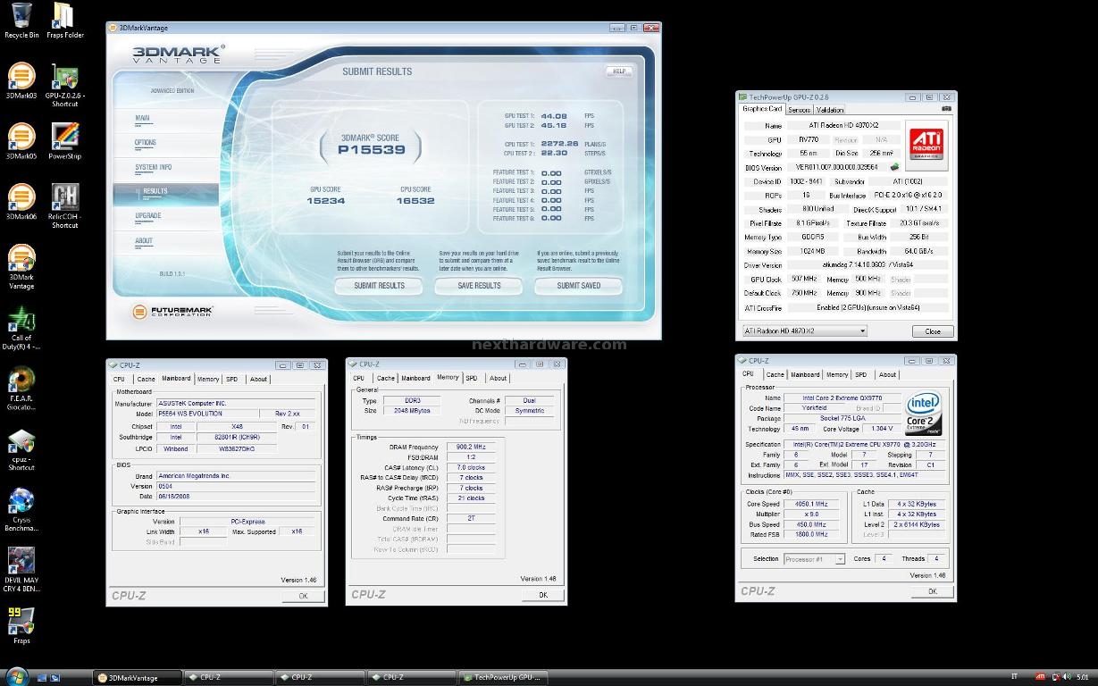Select Upgrade in 3DMark Vantage sidebar
Image resolution: width=1098 pixels, height=686 pixels.
148,216
